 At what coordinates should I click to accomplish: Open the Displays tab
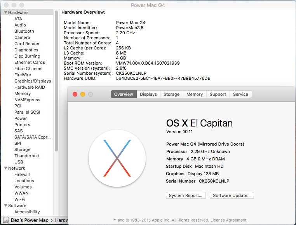[148, 94]
